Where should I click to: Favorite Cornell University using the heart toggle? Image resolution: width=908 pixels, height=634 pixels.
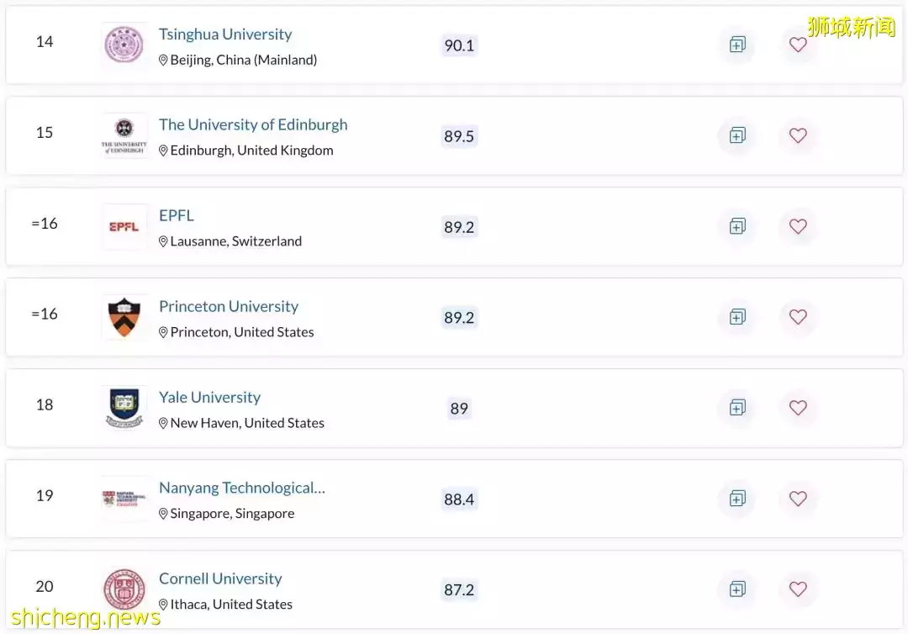798,589
